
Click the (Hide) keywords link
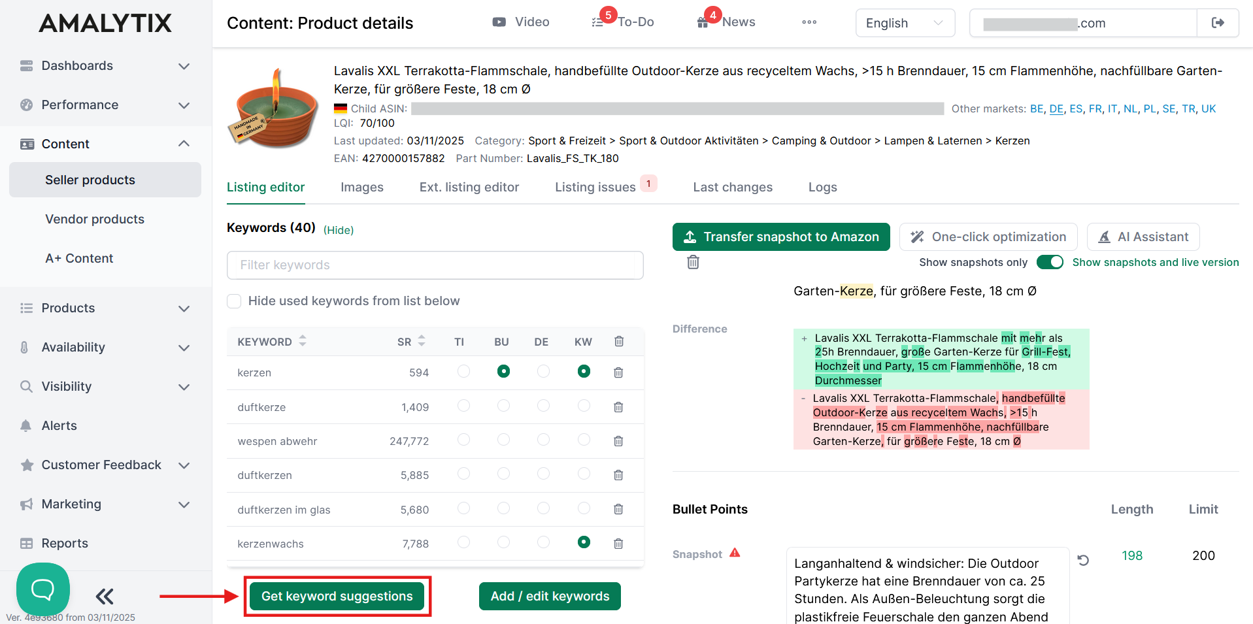(x=339, y=230)
